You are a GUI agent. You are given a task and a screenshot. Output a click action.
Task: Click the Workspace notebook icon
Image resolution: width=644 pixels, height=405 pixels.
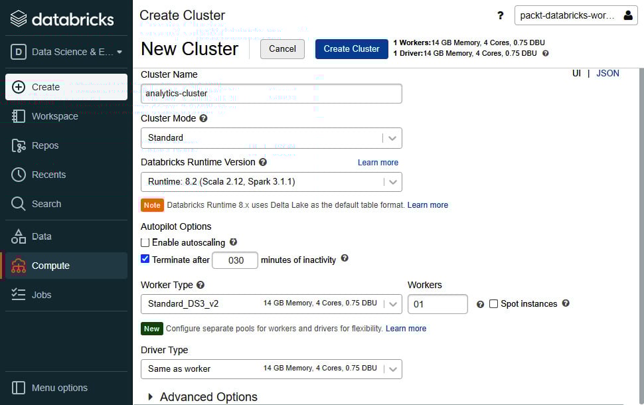19,116
